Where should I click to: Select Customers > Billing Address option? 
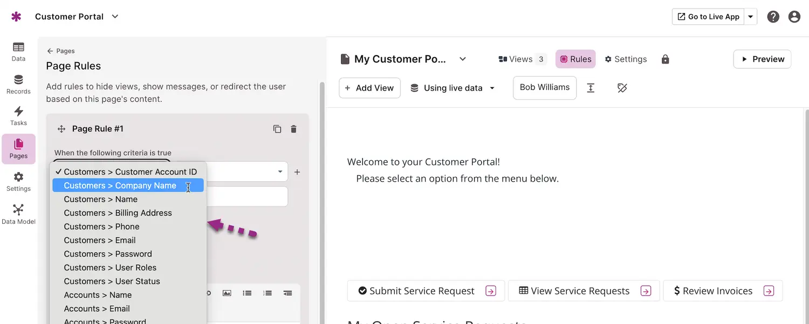click(118, 213)
